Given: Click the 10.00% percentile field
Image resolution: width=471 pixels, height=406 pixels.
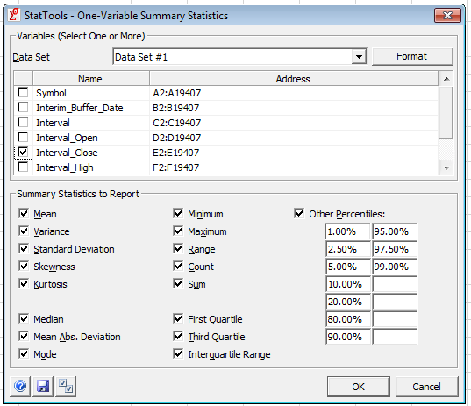Looking at the screenshot, I should tap(347, 284).
